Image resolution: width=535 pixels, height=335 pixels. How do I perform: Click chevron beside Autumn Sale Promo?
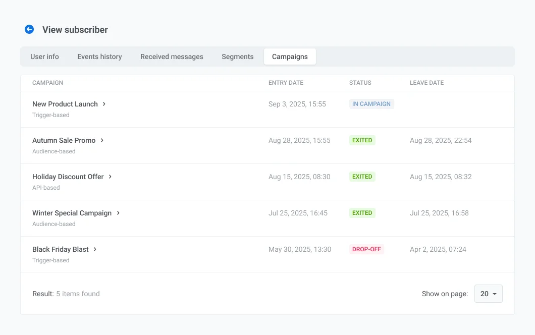click(102, 140)
